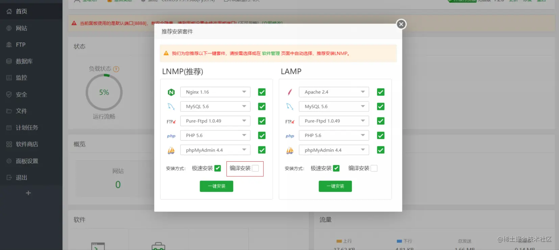559x250 pixels.
Task: Open the Apache 2.4 version dropdown
Action: tap(334, 92)
